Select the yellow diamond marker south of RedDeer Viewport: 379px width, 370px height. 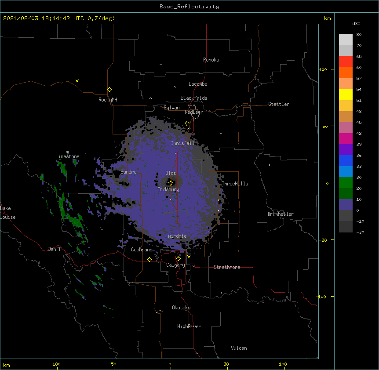click(x=187, y=123)
